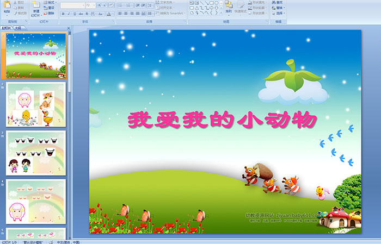Click the Cut (剪切) button
The width and height of the screenshot is (381, 244).
coord(19,2)
